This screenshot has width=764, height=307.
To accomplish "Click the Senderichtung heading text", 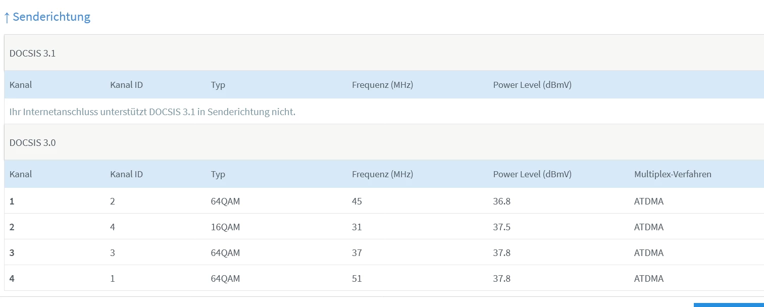I will point(52,17).
